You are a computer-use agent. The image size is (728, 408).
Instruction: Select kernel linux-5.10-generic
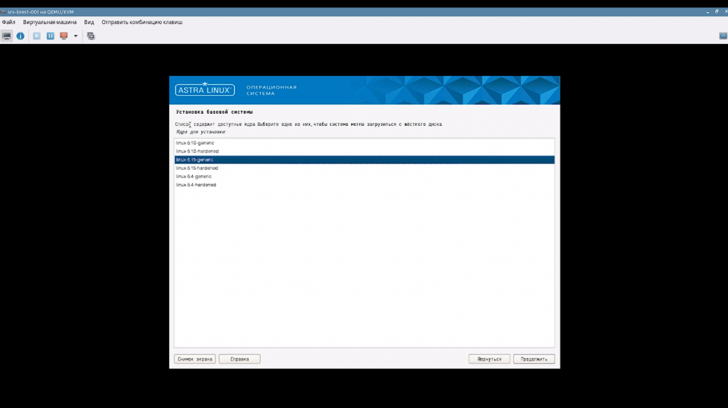click(x=365, y=143)
